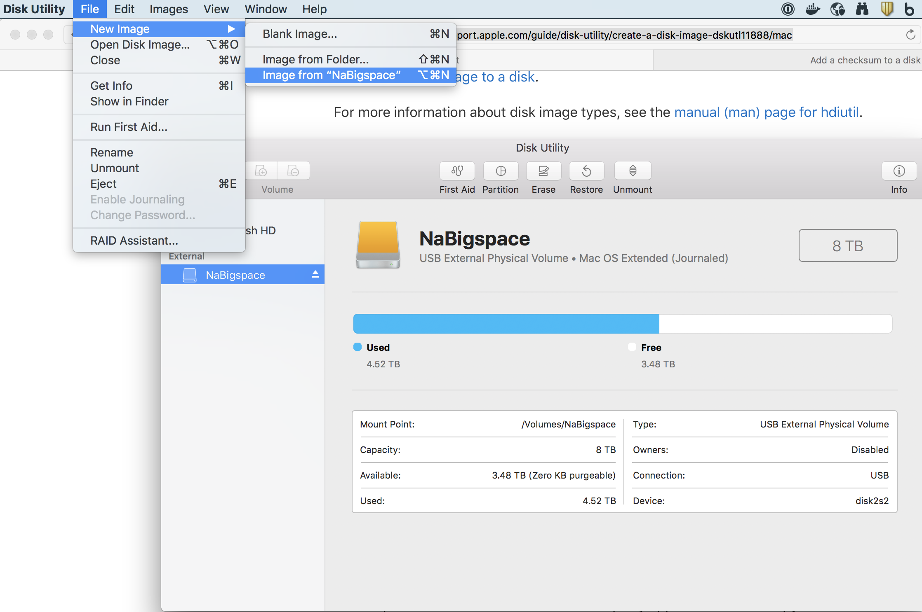This screenshot has width=922, height=612.
Task: Click the 'Mac OS Extended (Journaled)' subtitle
Action: pos(654,258)
